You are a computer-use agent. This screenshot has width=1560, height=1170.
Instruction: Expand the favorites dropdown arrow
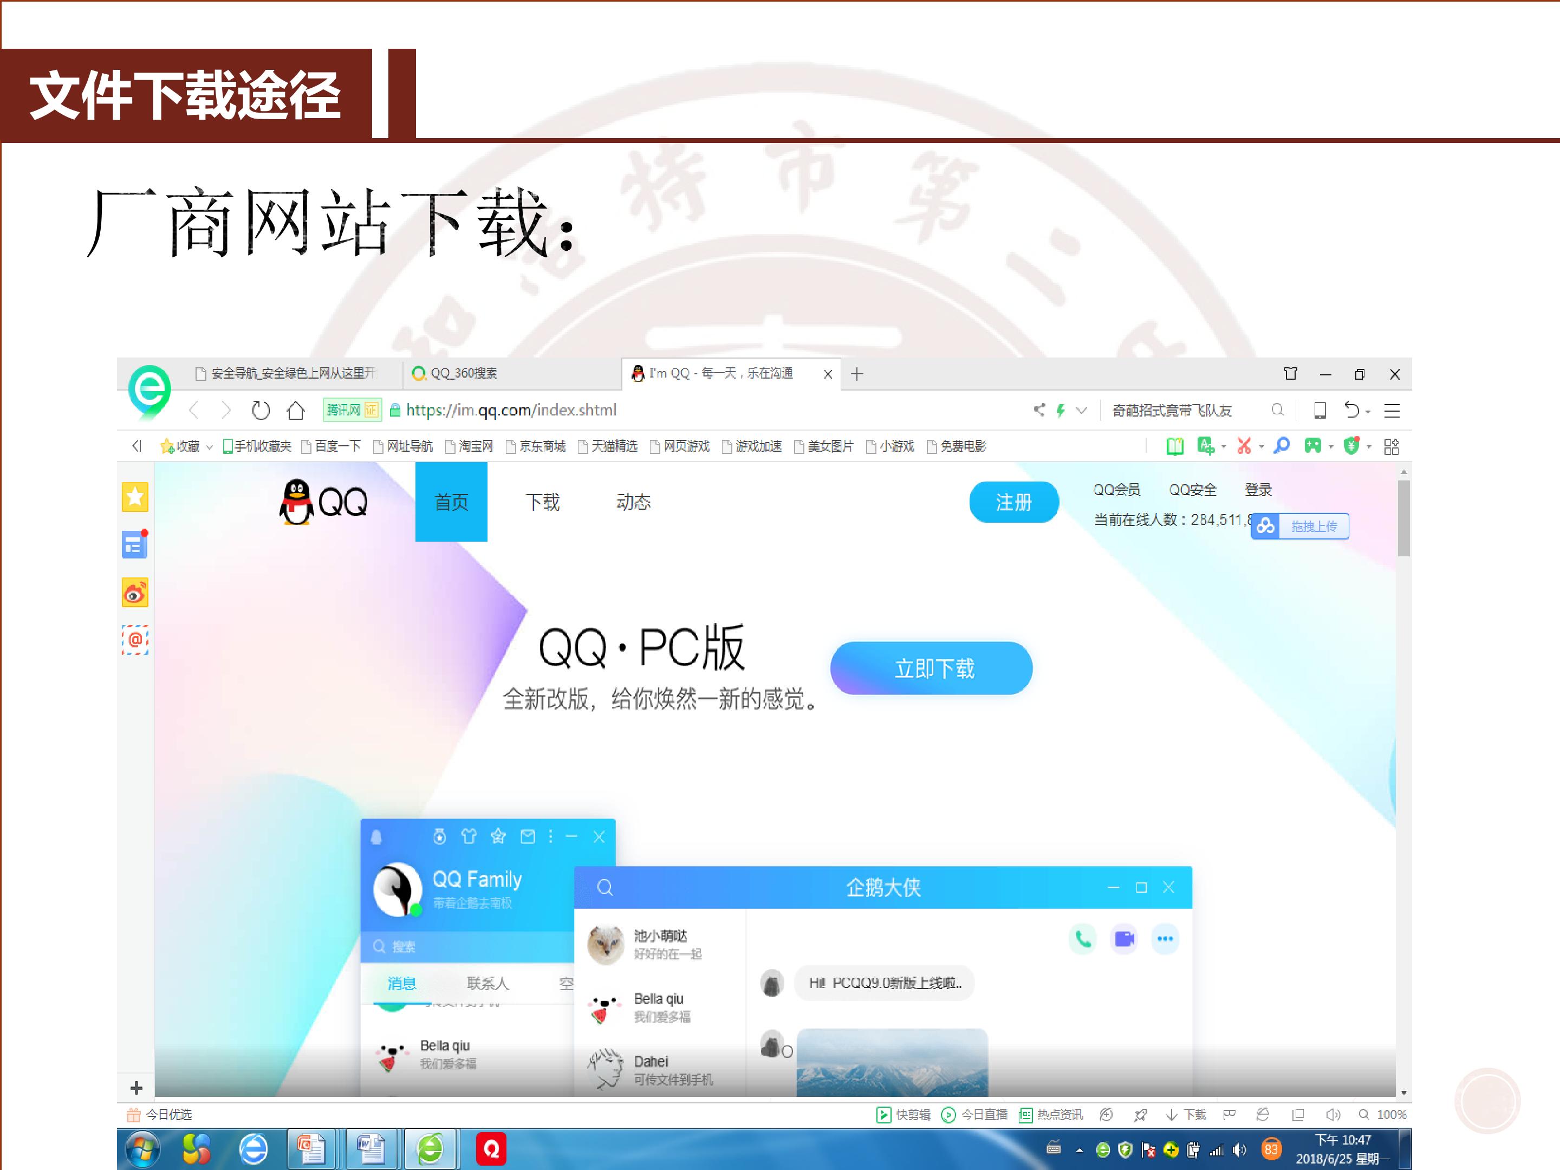coord(209,447)
